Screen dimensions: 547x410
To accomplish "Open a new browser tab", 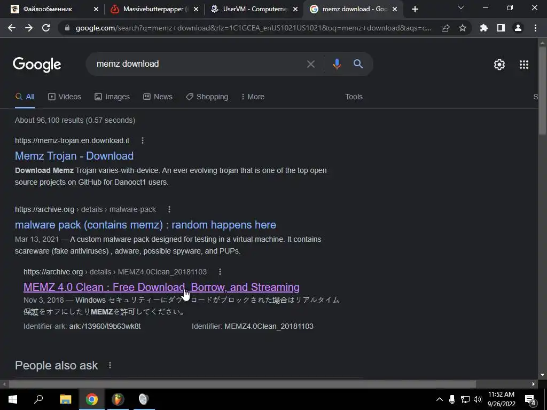I will point(415,10).
